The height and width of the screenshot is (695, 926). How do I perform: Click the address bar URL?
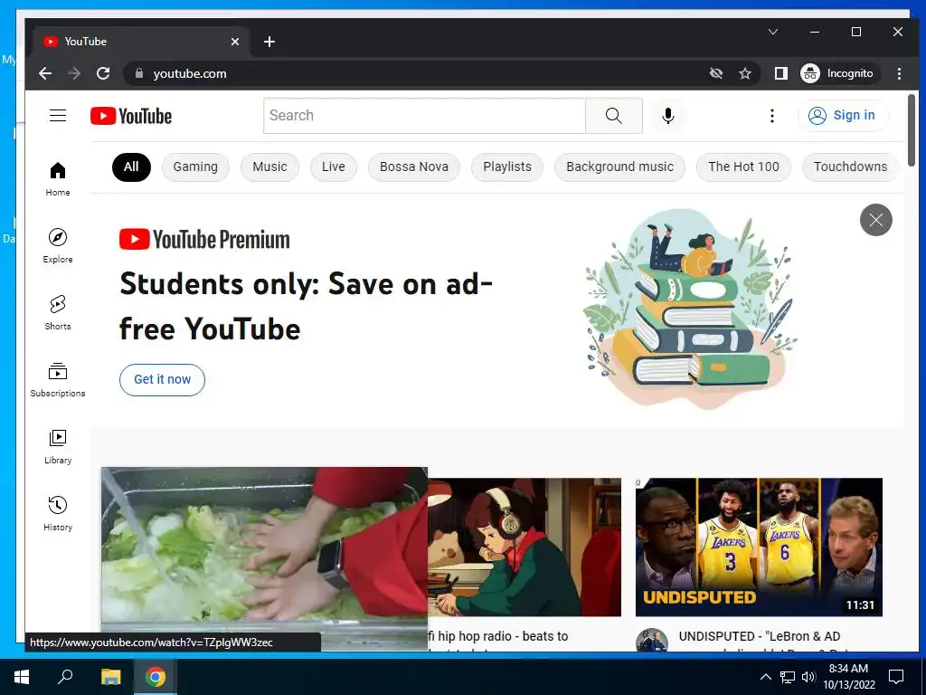click(190, 73)
